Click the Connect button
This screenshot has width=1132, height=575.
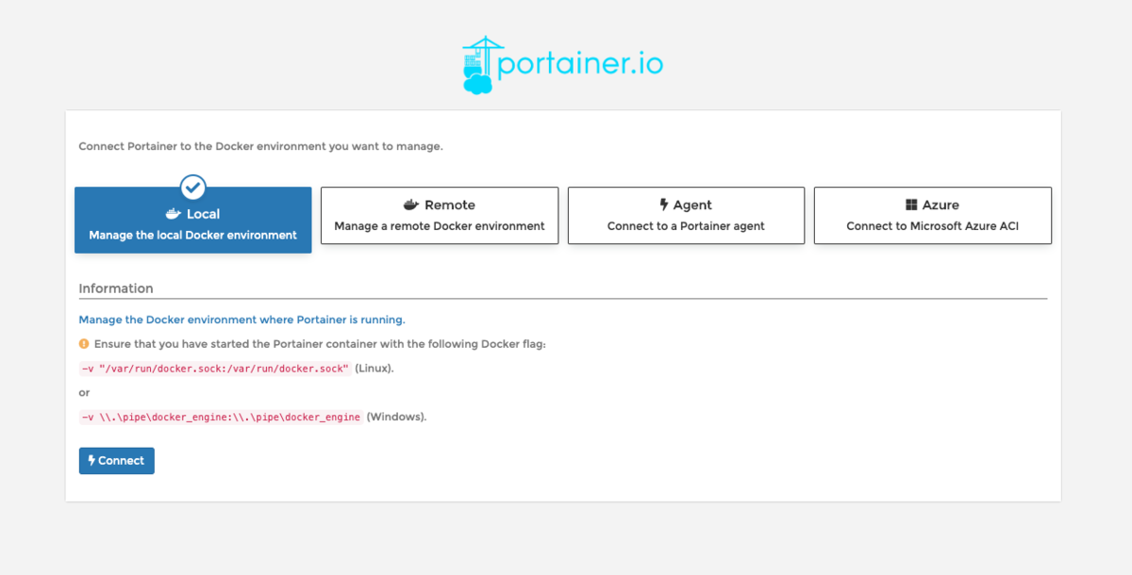pyautogui.click(x=116, y=460)
